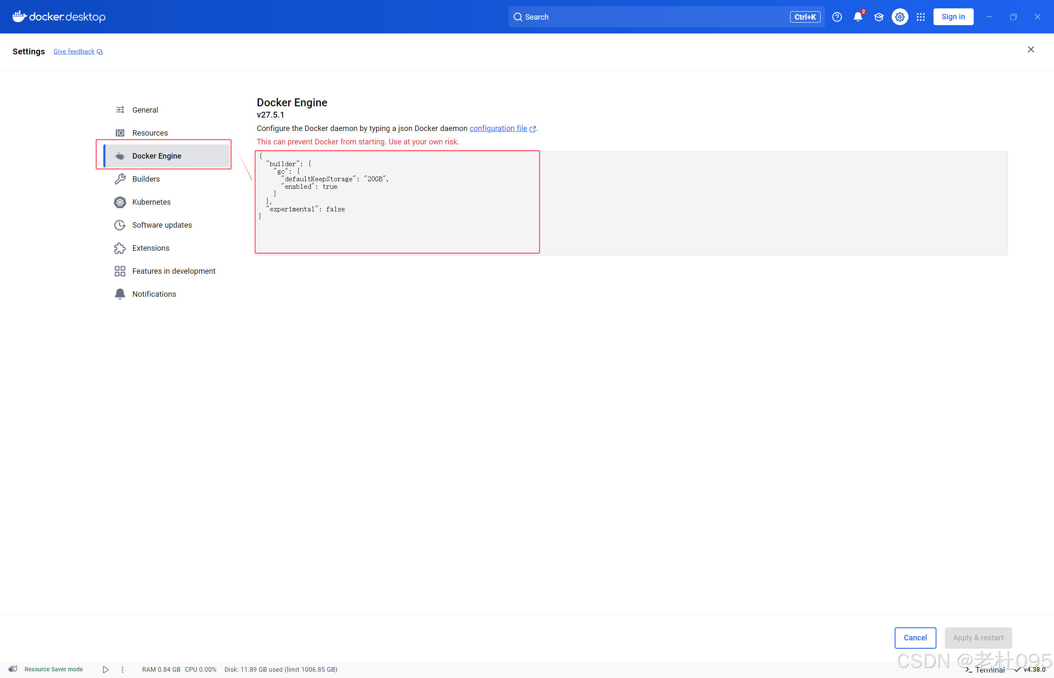The height and width of the screenshot is (678, 1054).
Task: Click the configuration file link
Action: click(x=498, y=128)
